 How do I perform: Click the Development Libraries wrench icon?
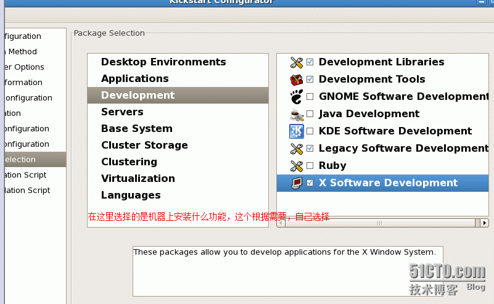pos(297,62)
